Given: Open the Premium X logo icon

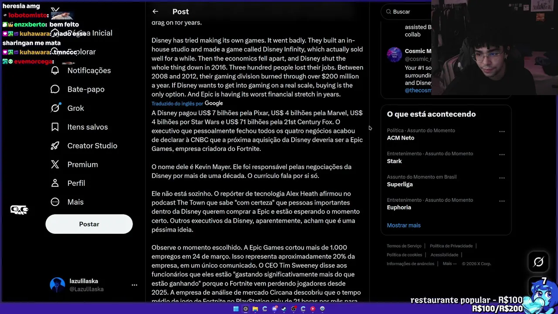Looking at the screenshot, I should click(55, 164).
